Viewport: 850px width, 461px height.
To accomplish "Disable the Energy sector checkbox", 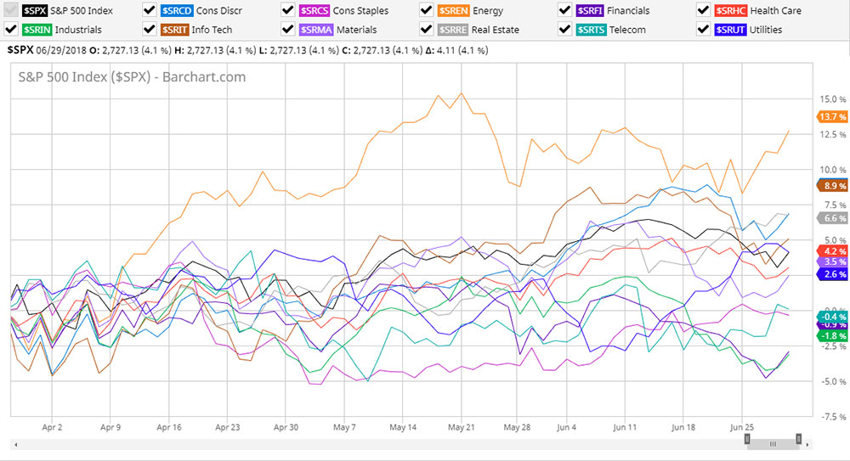I will (427, 10).
